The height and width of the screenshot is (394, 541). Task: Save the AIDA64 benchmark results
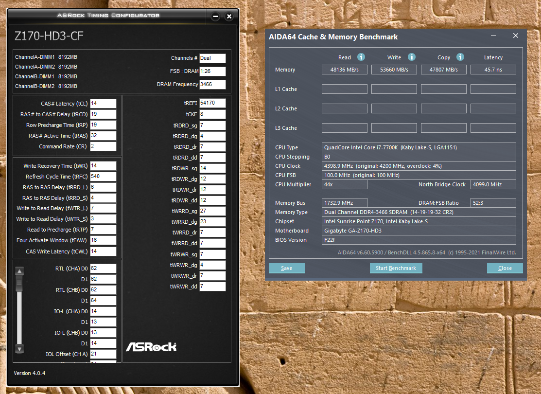tap(286, 269)
